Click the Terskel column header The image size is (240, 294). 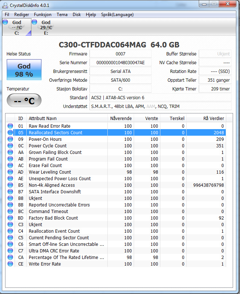tap(173, 118)
